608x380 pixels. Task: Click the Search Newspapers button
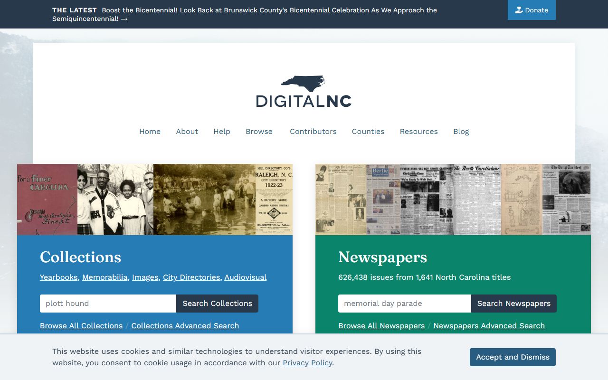tap(514, 304)
